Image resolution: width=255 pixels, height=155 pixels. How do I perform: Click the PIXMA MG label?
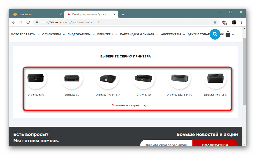(x=36, y=95)
